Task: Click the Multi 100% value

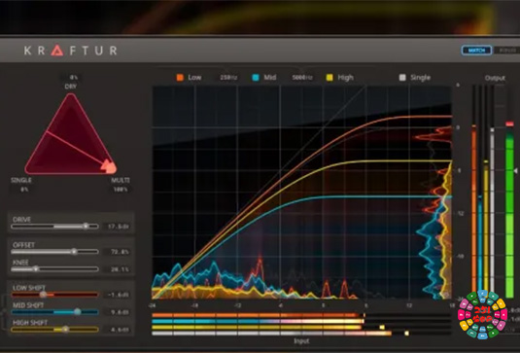Action: 121,190
